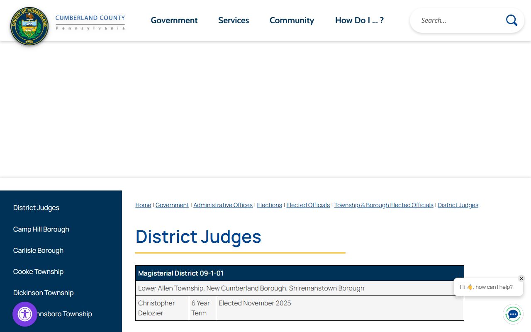This screenshot has height=332, width=531.
Task: Follow the Government breadcrumb link
Action: click(x=172, y=205)
